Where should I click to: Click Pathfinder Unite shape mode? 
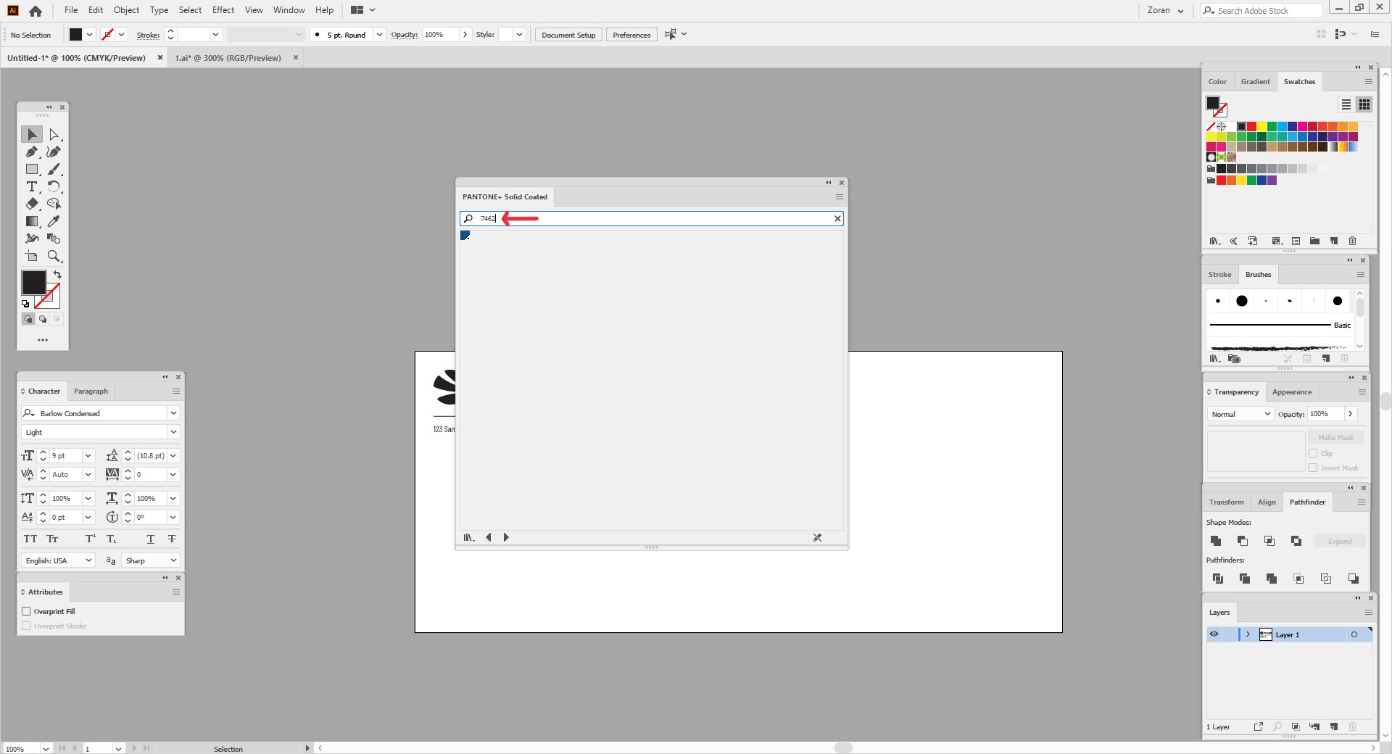coord(1216,541)
